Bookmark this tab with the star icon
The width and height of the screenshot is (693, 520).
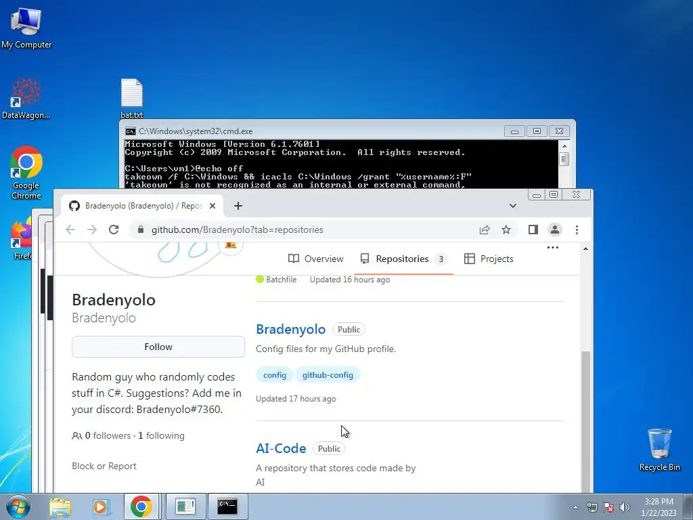506,230
